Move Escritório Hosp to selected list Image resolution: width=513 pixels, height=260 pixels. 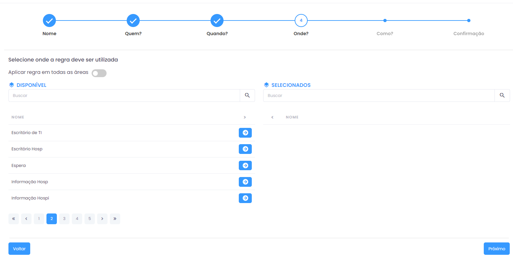[245, 149]
